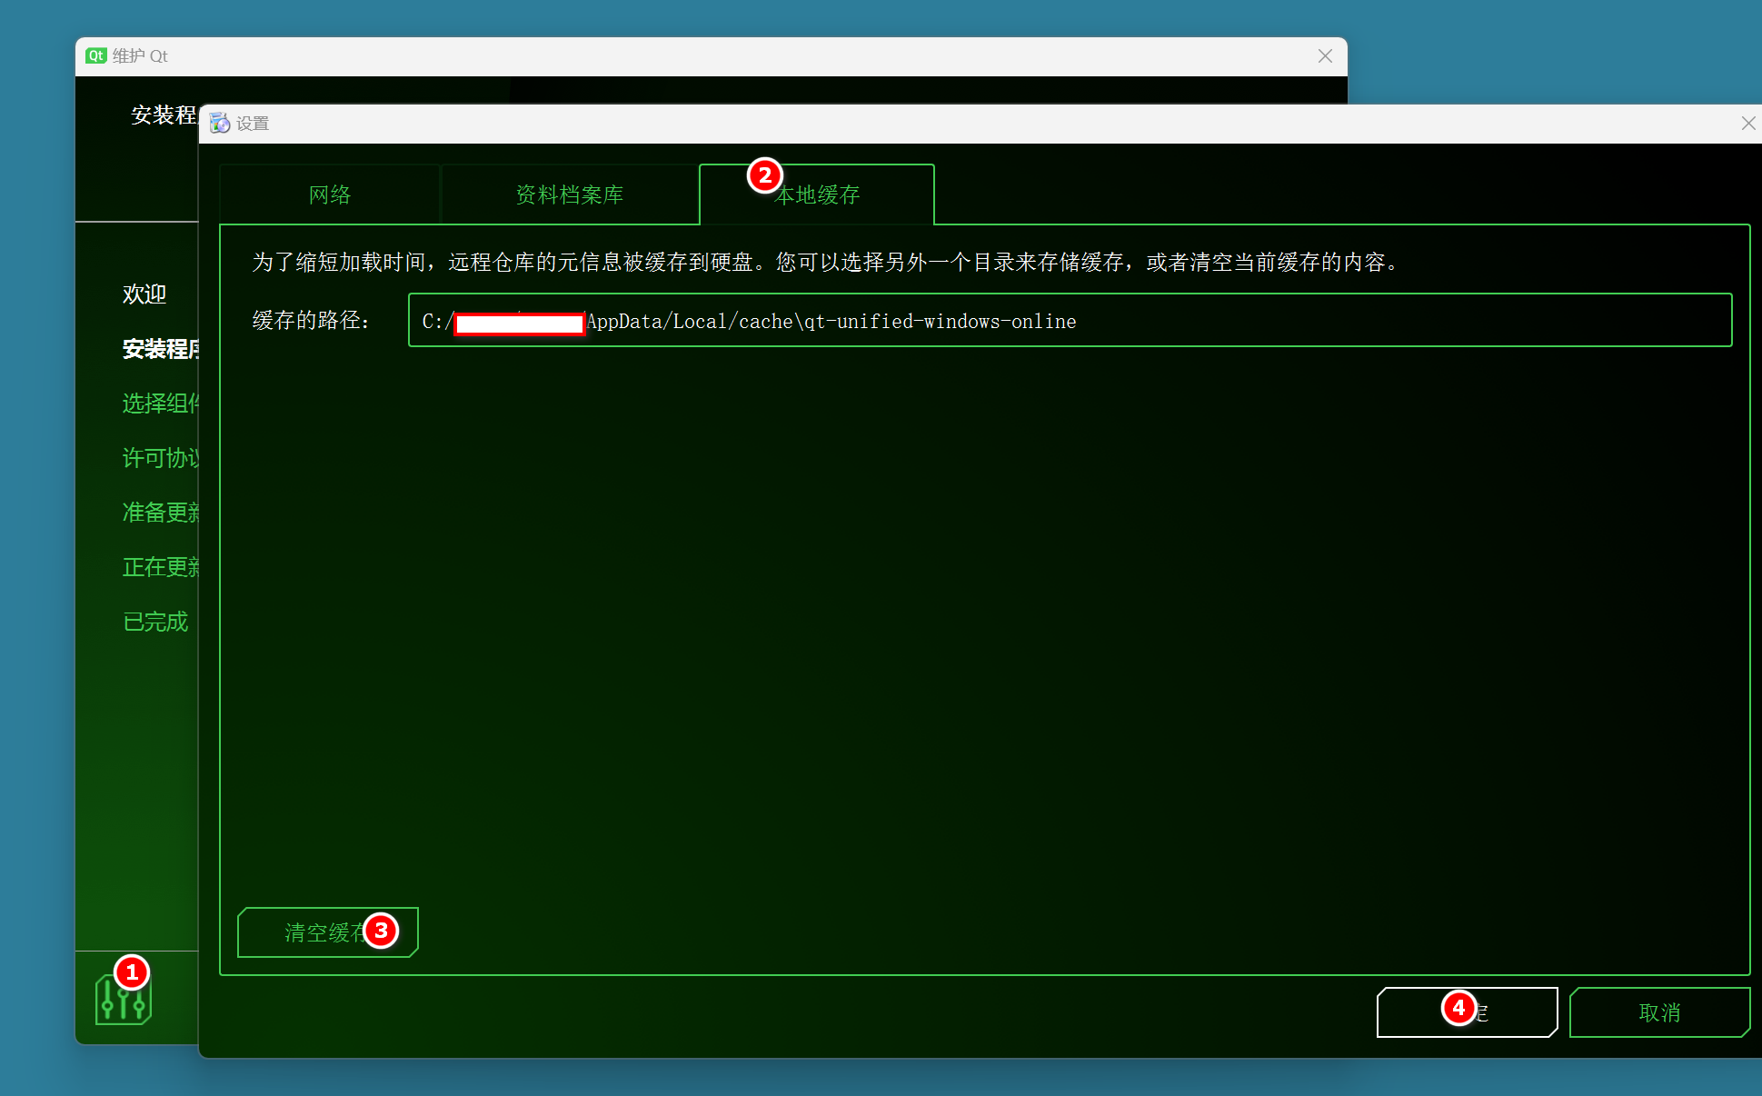Click the 正在更新 sidebar step
Viewport: 1762px width, 1096px height.
161,567
